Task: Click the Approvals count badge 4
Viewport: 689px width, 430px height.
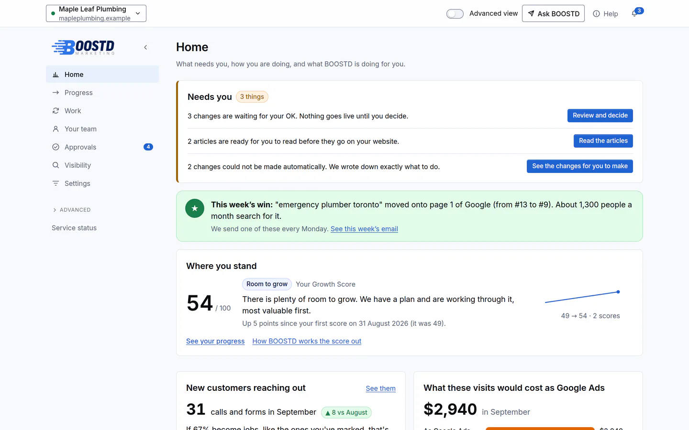Action: tap(148, 147)
